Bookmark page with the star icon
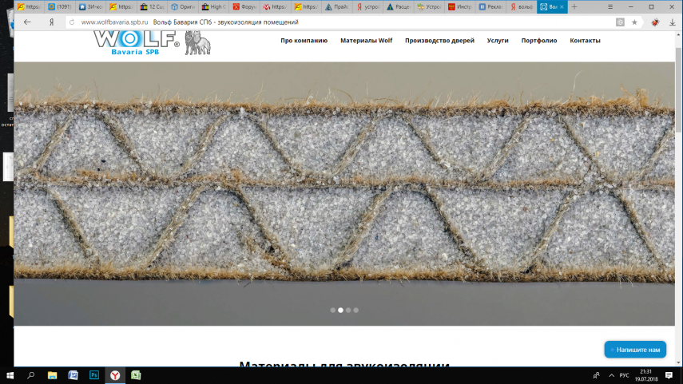This screenshot has width=683, height=384. [634, 22]
